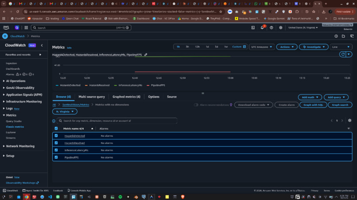The image size is (357, 200).
Task: Edit the graph title with pencil icon
Action: (146, 55)
